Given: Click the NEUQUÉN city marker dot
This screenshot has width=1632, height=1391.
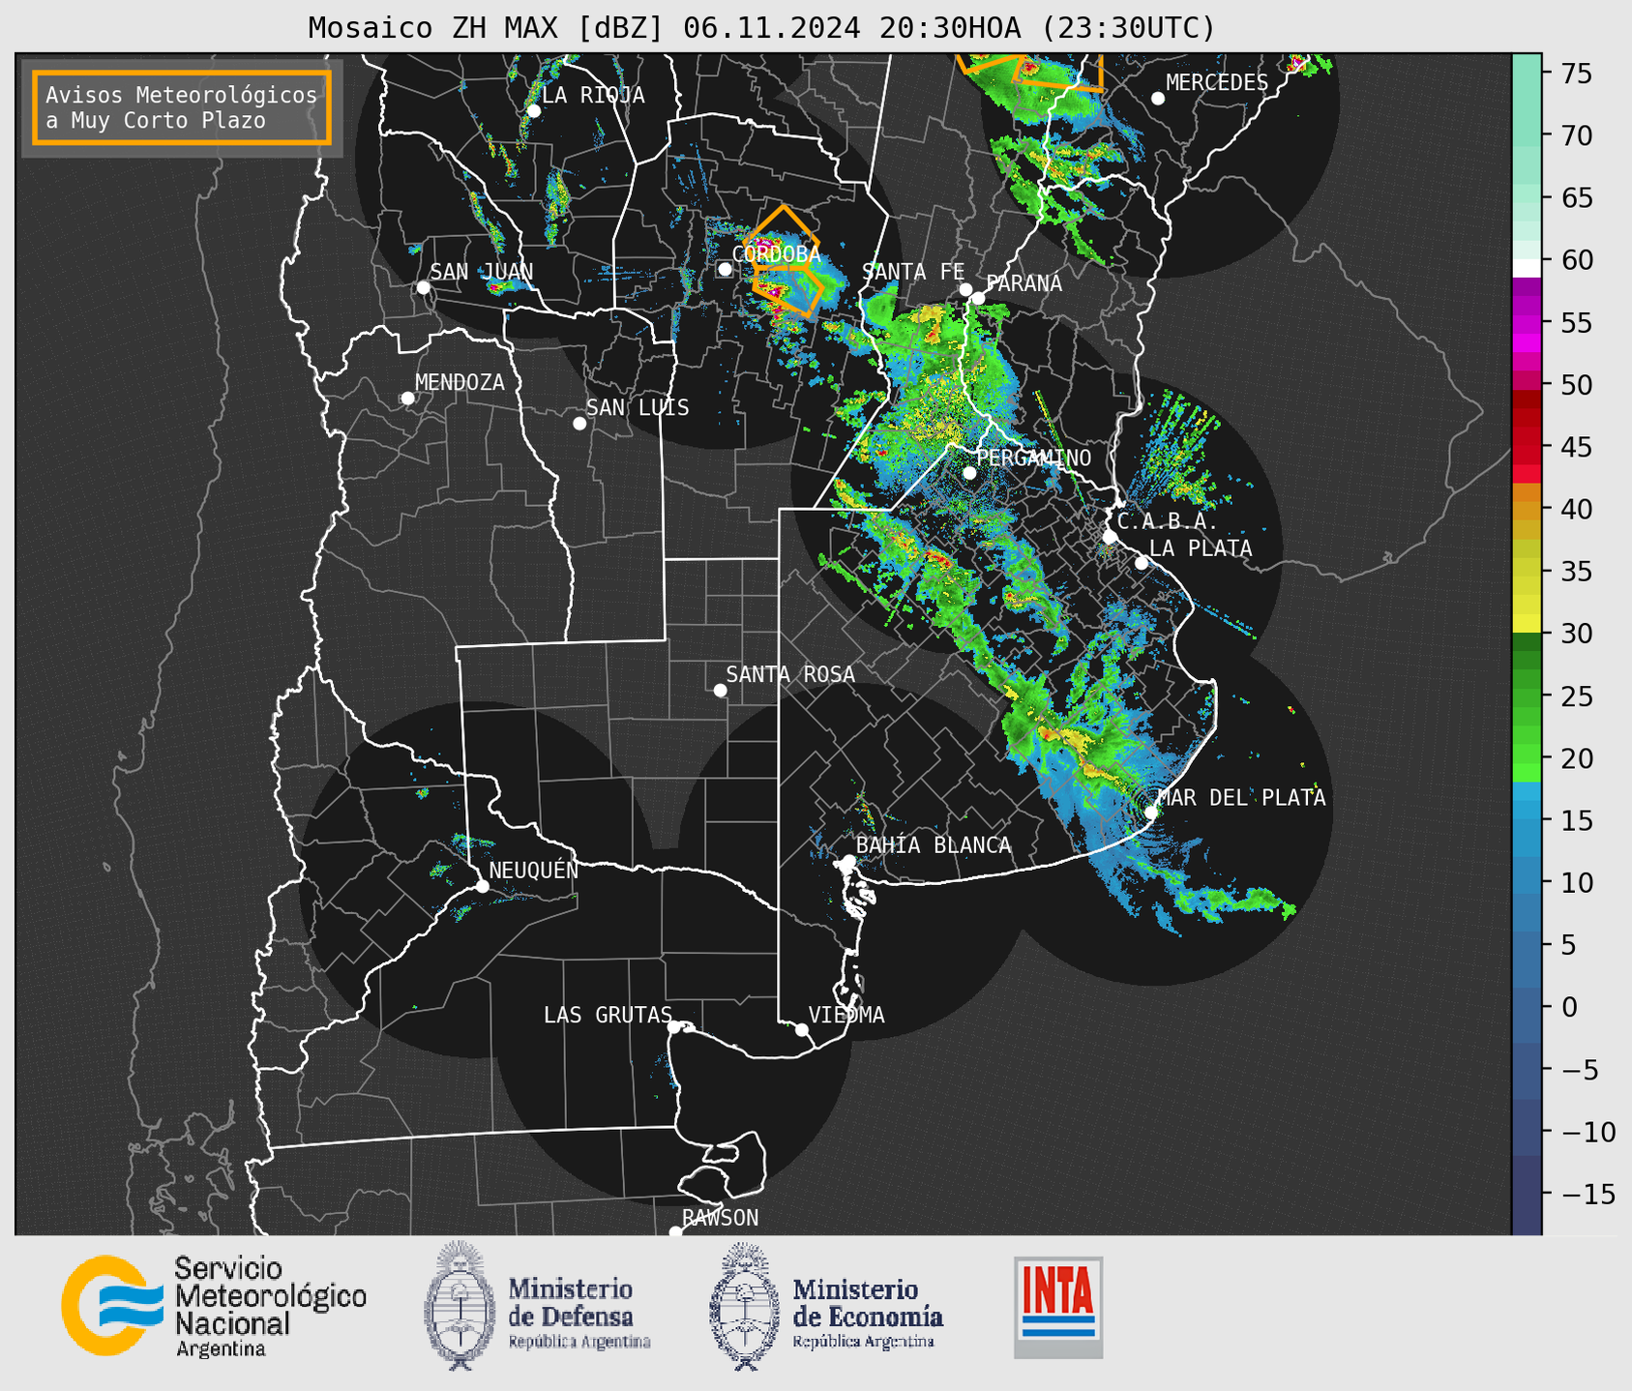Looking at the screenshot, I should [x=482, y=886].
